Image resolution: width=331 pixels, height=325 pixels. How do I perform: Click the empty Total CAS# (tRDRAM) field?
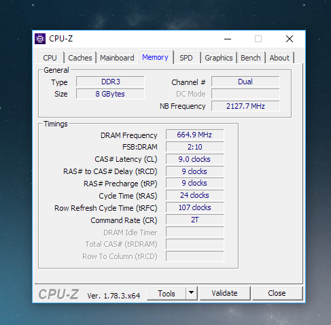tap(195, 244)
